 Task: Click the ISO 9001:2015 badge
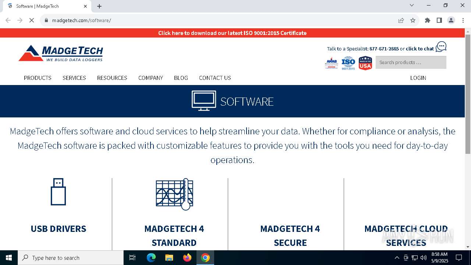point(348,63)
